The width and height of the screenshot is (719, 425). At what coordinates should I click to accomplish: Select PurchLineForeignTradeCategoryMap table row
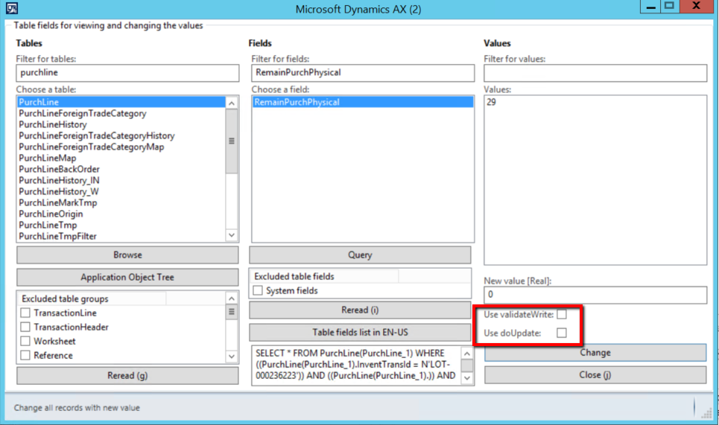click(121, 147)
